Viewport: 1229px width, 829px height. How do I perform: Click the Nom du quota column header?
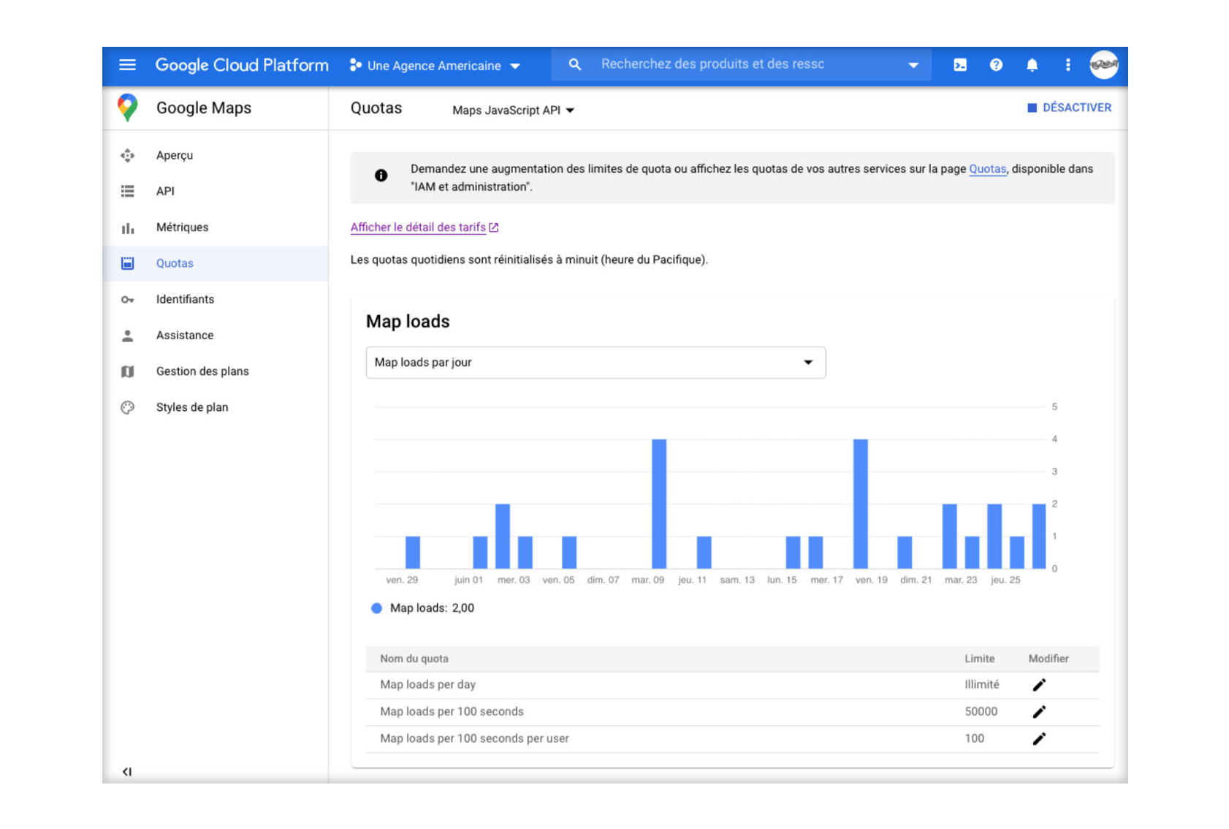tap(414, 659)
